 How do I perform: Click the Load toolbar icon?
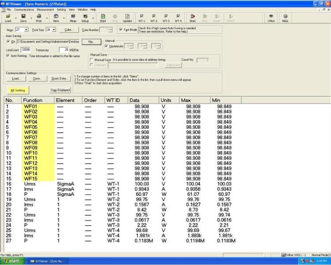click(x=8, y=17)
